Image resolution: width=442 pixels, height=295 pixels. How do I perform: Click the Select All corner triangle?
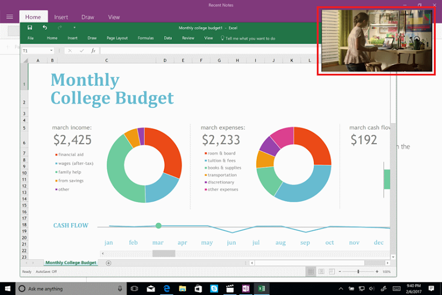pos(25,60)
